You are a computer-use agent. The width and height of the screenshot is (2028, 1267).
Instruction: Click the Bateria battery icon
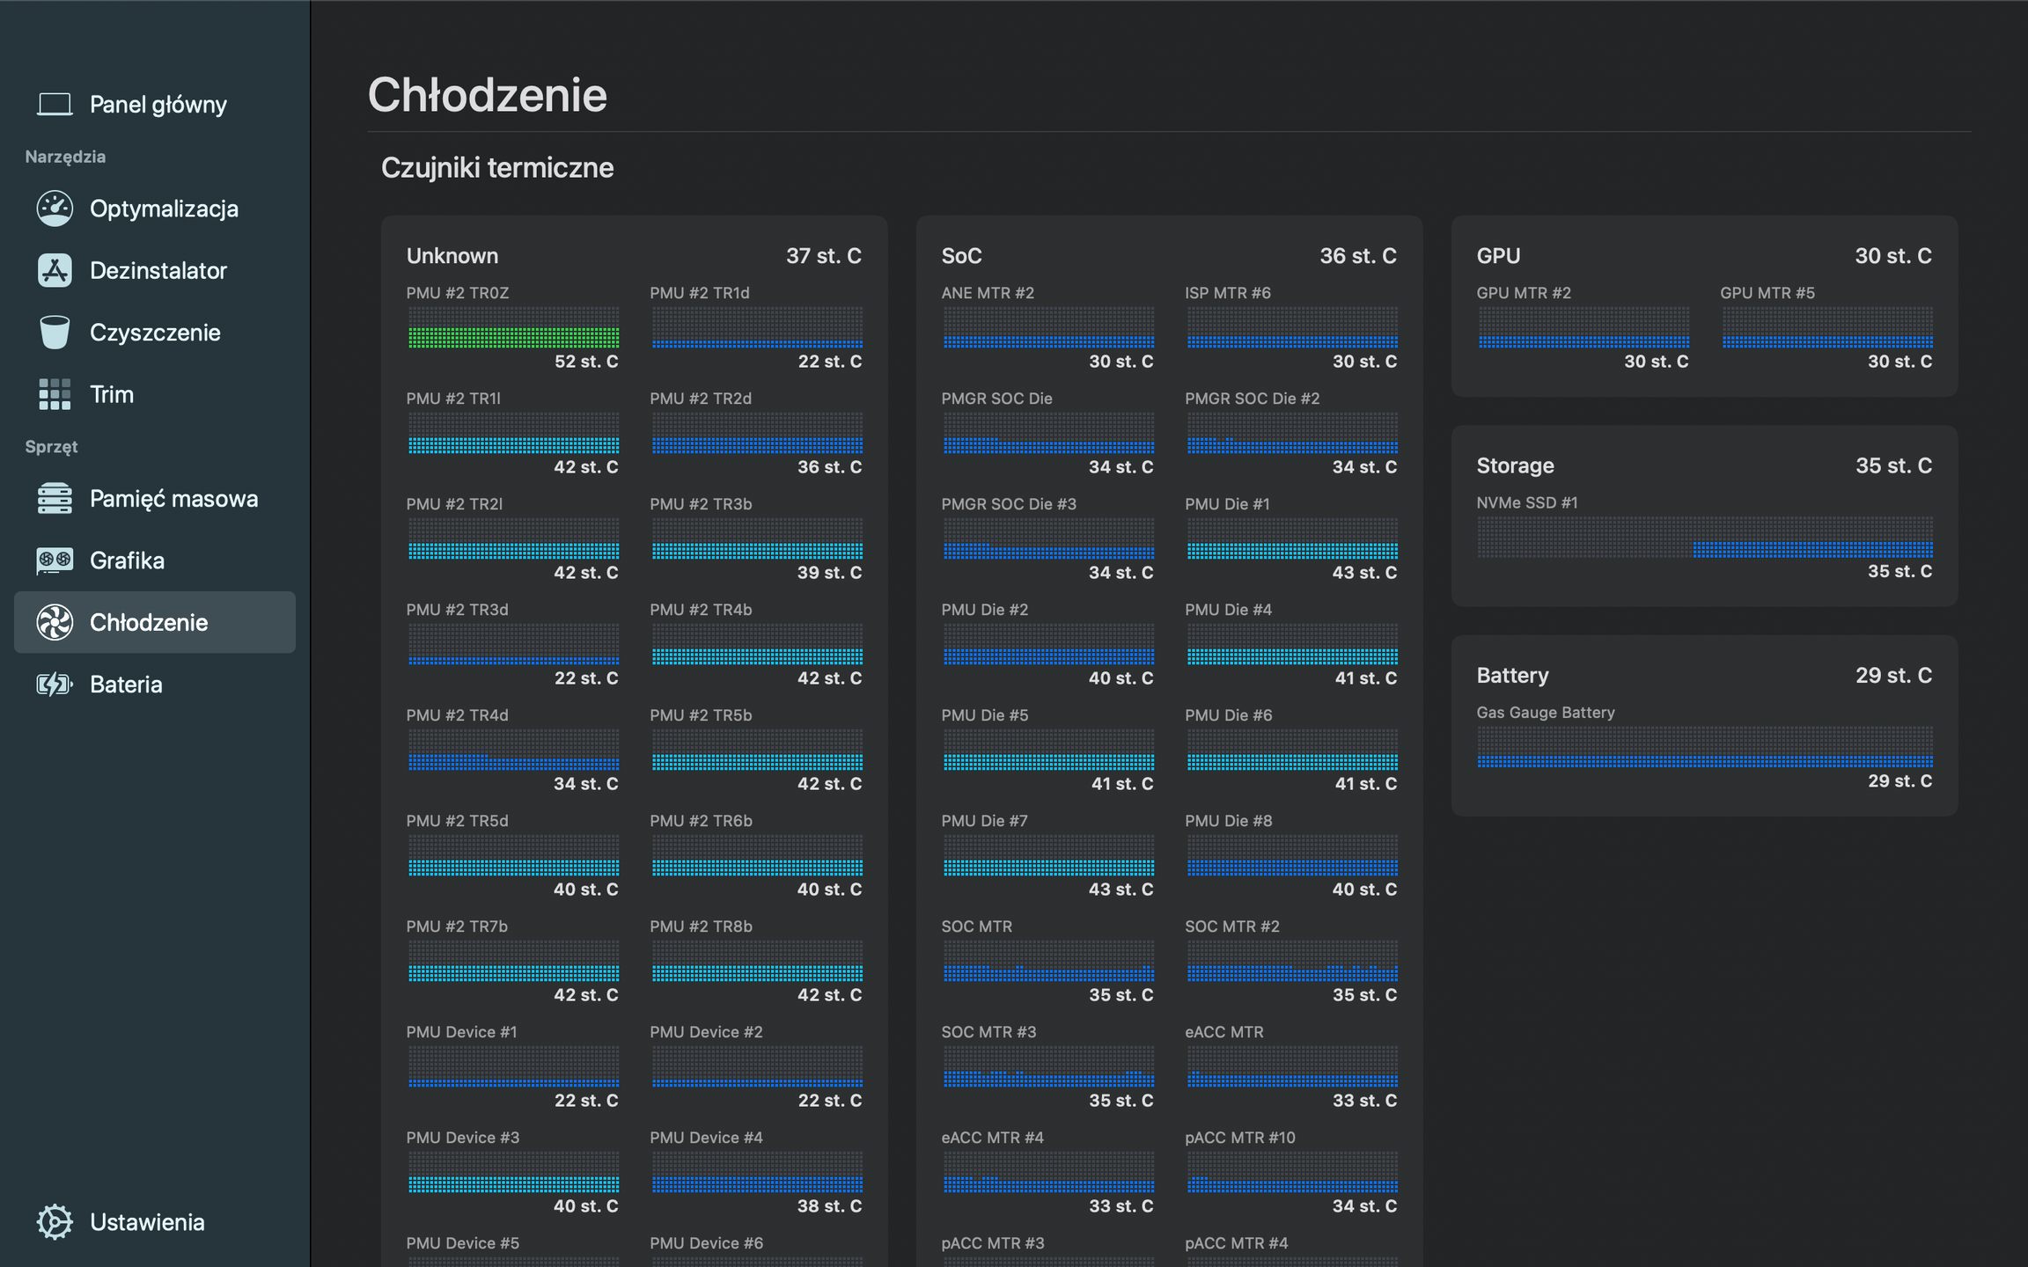(x=55, y=685)
